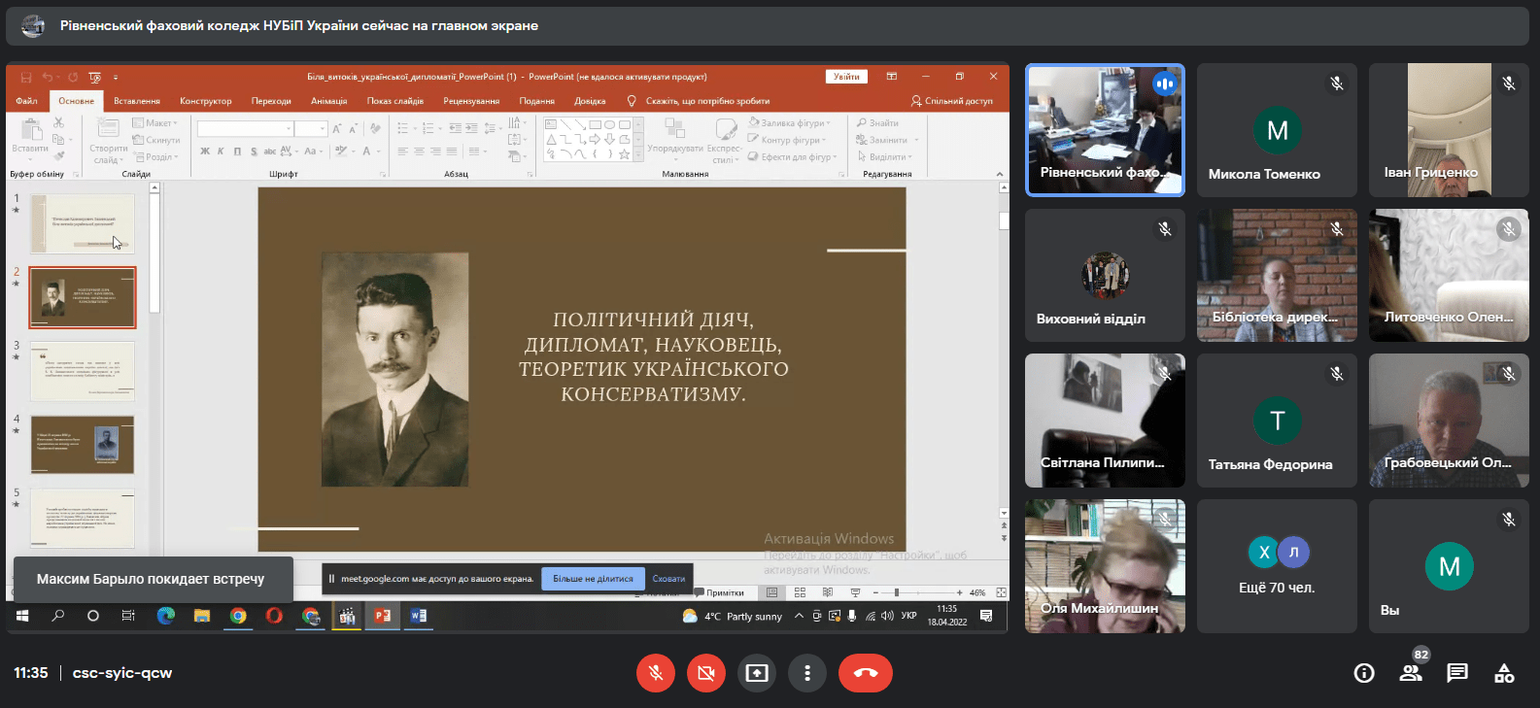Click the present screen button in Meet

click(757, 673)
